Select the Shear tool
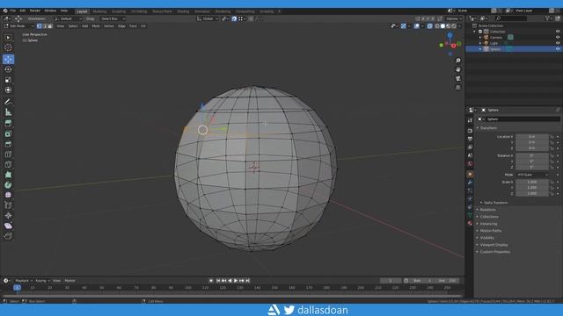This screenshot has height=316, width=563. coord(8,226)
